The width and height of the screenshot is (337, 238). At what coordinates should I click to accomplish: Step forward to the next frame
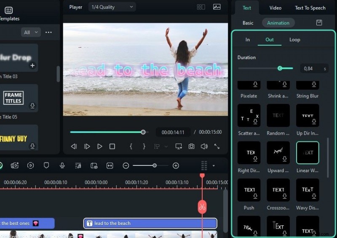point(87,146)
